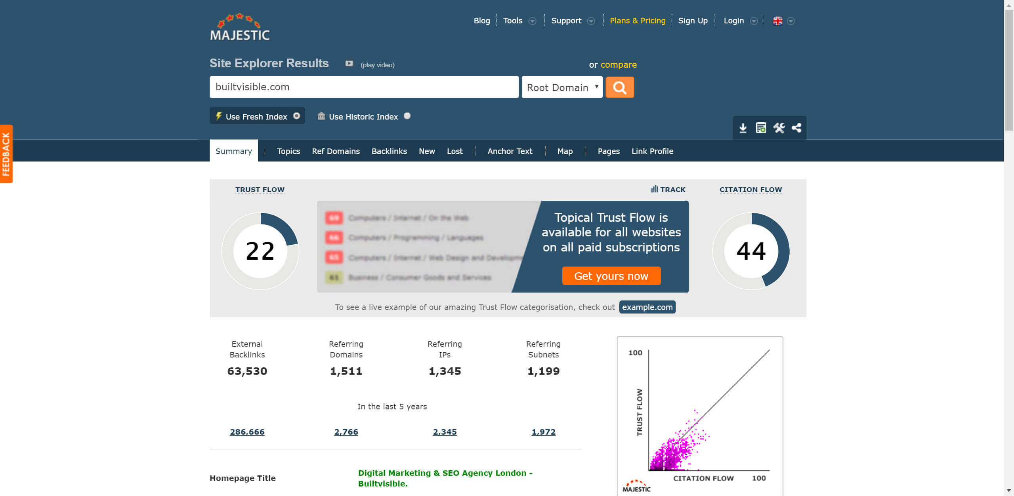Click the orange search magnifier button
The image size is (1014, 496).
coord(620,87)
